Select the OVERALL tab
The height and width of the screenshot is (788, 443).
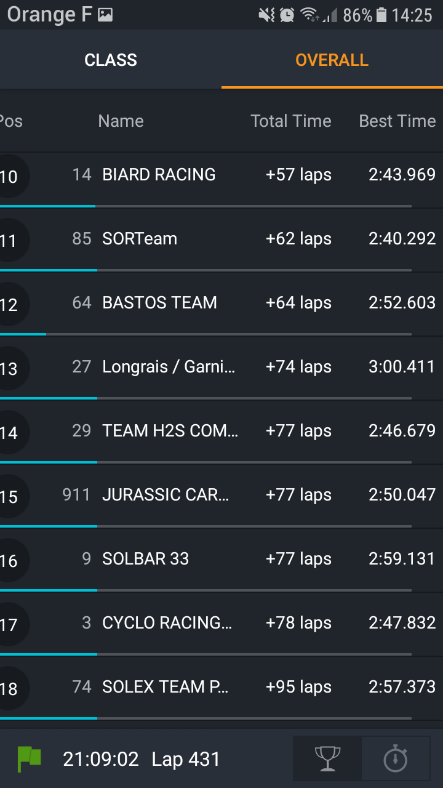coord(332,60)
